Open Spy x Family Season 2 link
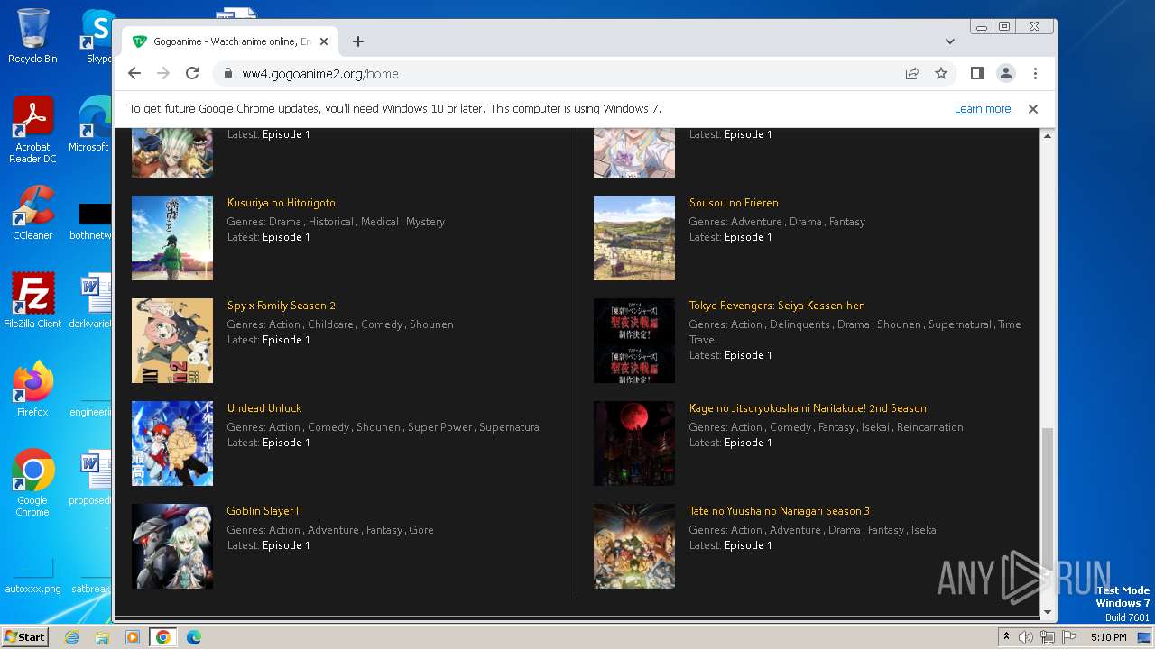The image size is (1155, 649). 282,306
